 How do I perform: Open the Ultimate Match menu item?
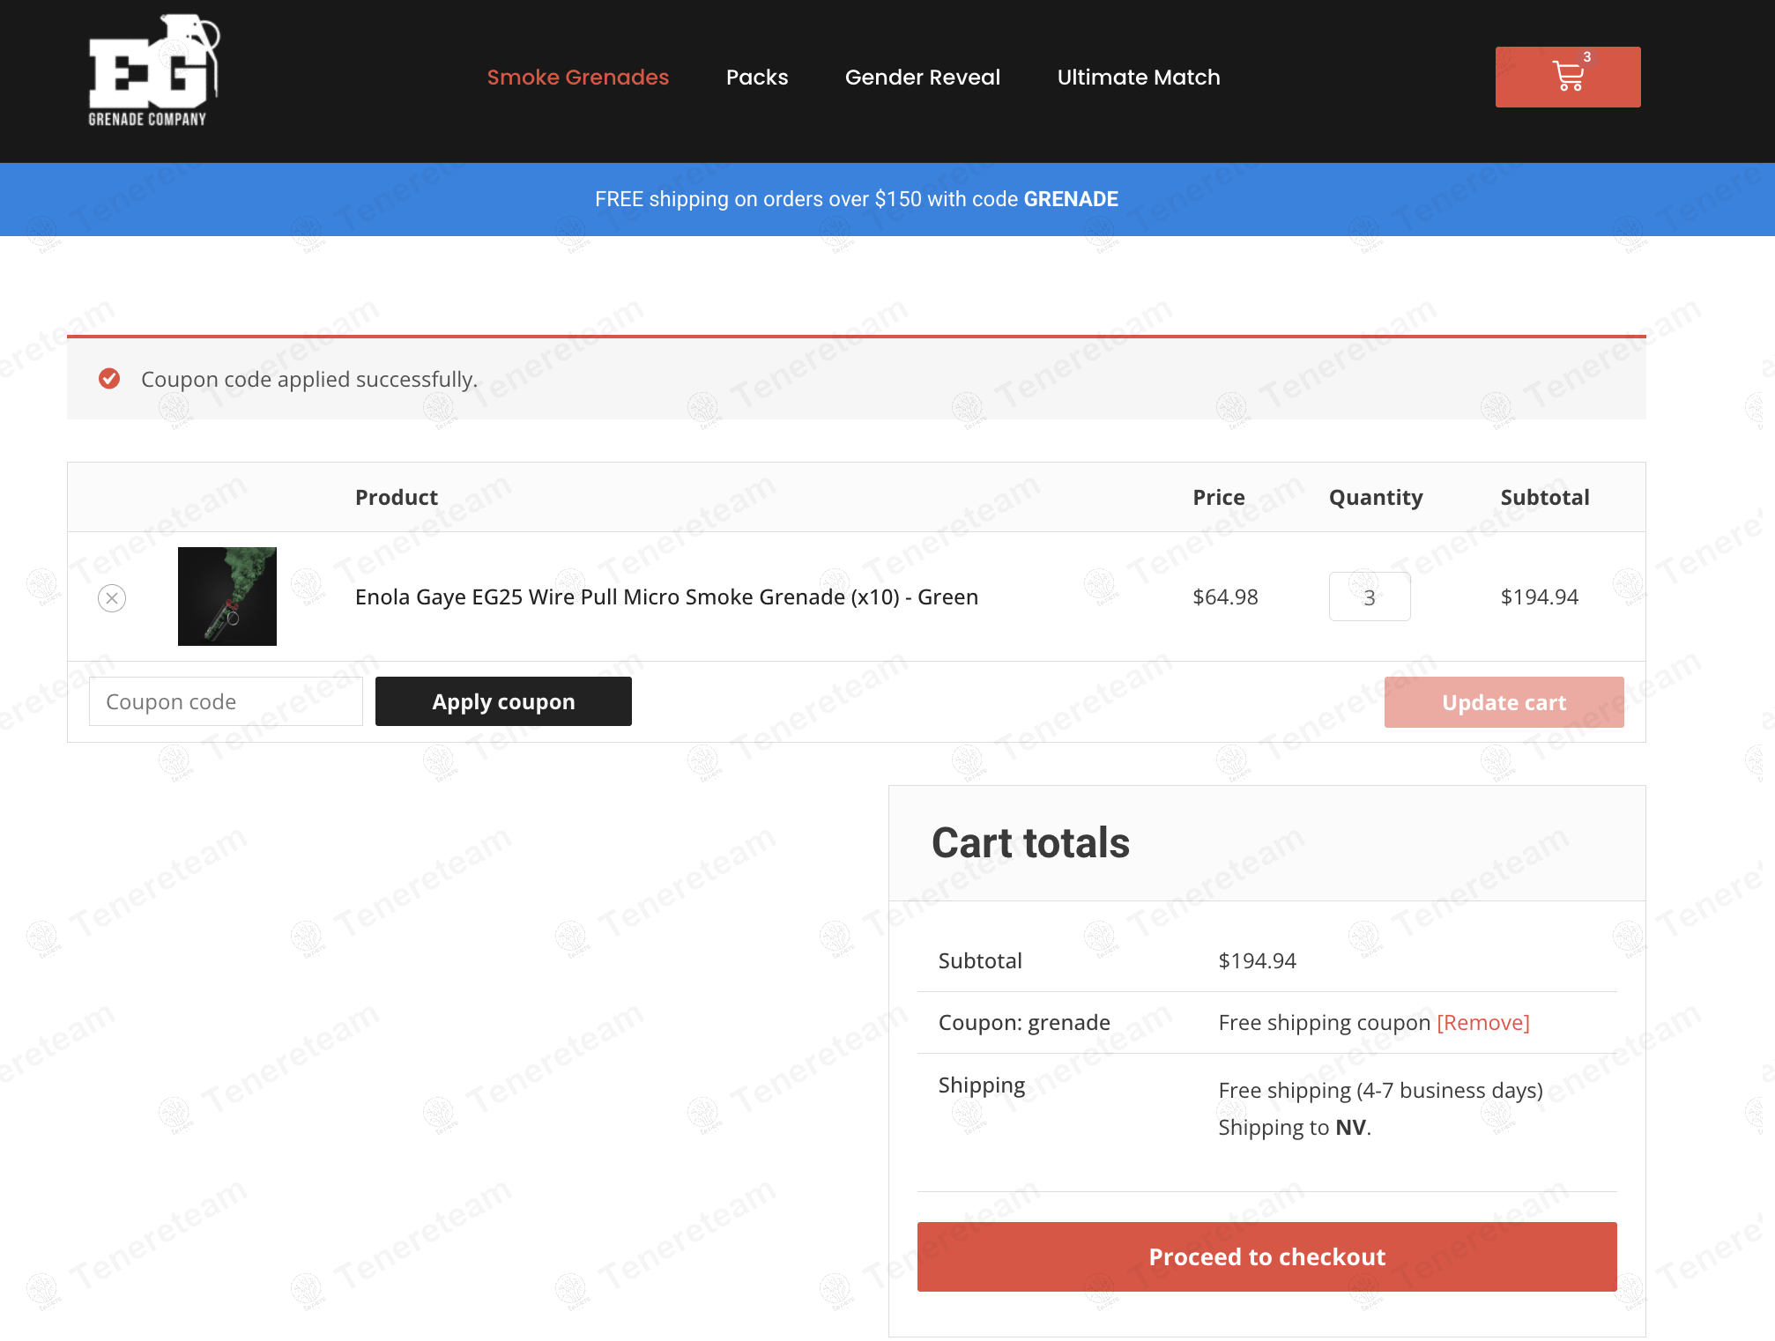click(1138, 78)
